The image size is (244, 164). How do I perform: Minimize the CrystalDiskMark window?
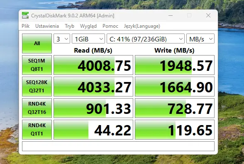click(171, 15)
